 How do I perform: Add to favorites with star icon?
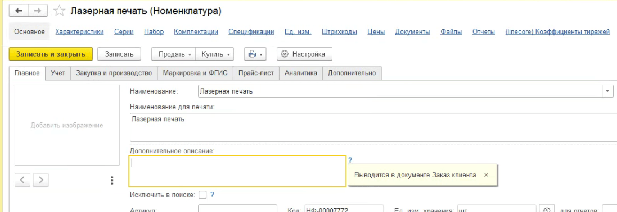[59, 11]
